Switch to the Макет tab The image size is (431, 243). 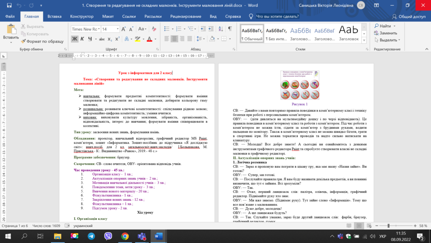click(108, 17)
